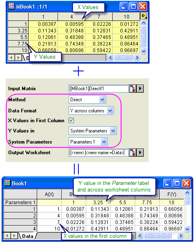Expand the Method dropdown showing Direct
Screen dimensions: 194x242
pos(103,100)
